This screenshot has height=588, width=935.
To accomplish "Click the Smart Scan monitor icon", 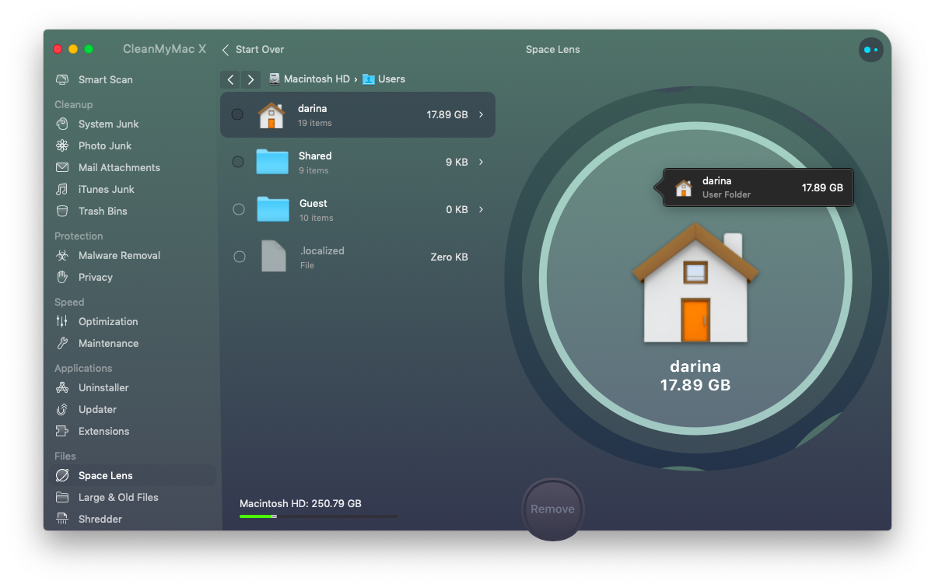I will [x=62, y=79].
